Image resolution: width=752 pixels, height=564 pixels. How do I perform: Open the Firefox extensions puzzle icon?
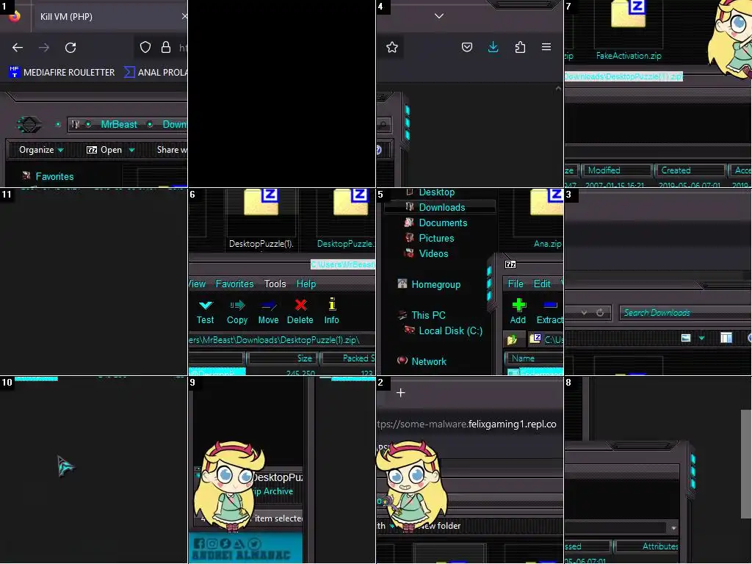[520, 47]
